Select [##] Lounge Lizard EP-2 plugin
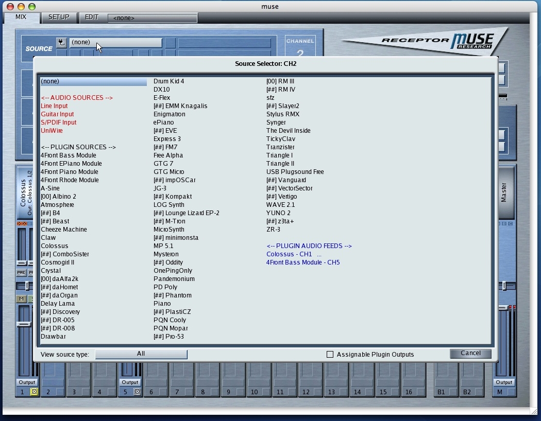The height and width of the screenshot is (421, 541). pyautogui.click(x=187, y=213)
